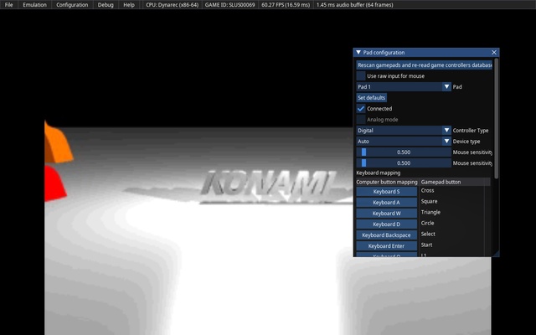
Task: Click the Computer button mapping column header
Action: (387, 182)
